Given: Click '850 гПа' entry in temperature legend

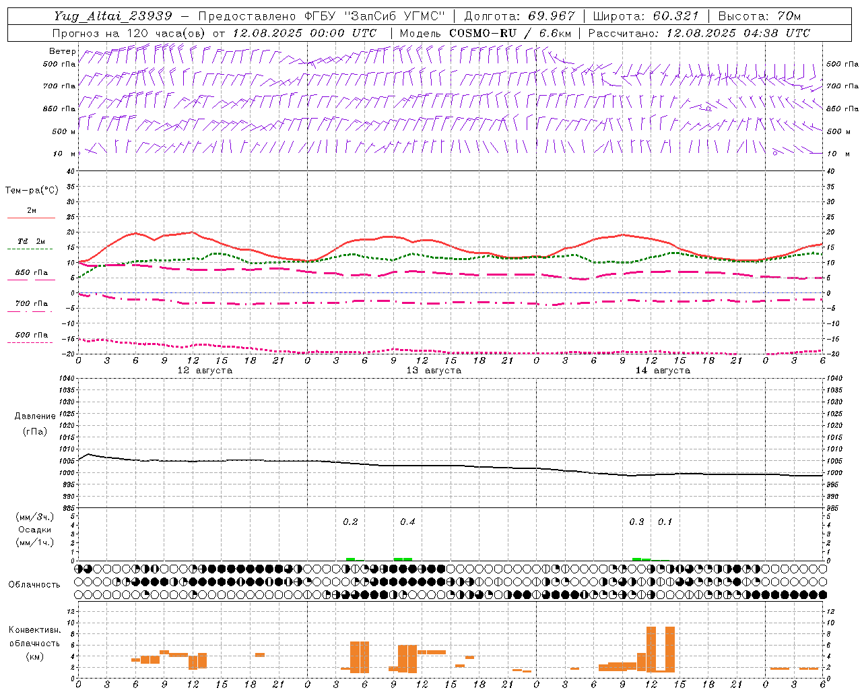Looking at the screenshot, I should click(x=32, y=273).
